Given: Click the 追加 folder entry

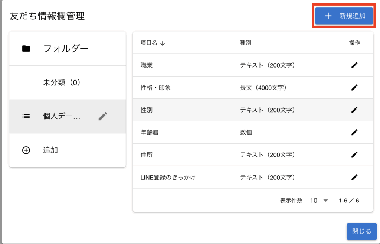Looking at the screenshot, I should pyautogui.click(x=50, y=150).
